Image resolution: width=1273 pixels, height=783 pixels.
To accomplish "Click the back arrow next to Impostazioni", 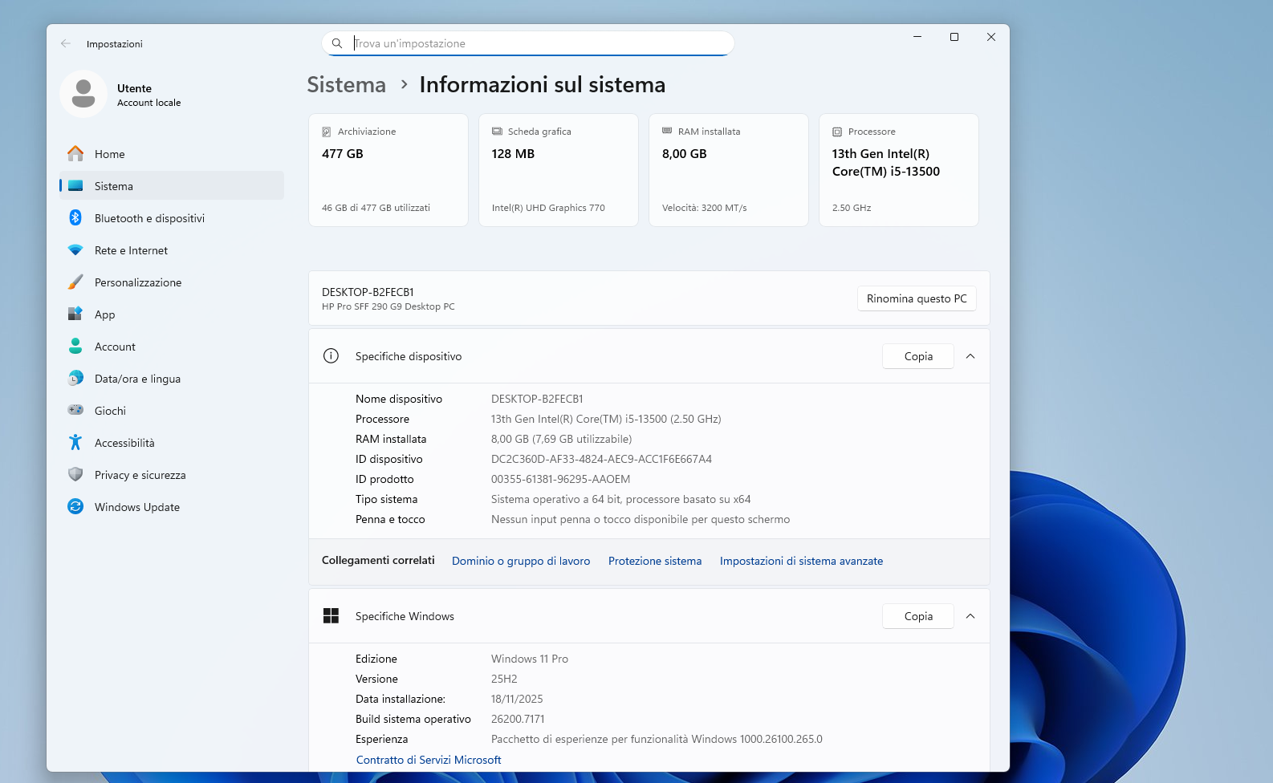I will pos(66,43).
